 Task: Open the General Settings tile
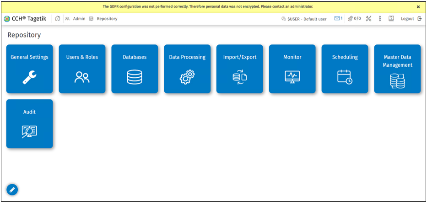[29, 69]
